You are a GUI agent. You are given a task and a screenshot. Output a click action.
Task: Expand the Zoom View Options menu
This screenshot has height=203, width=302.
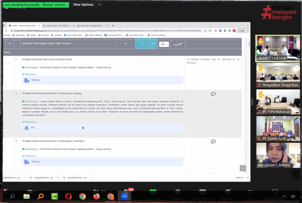click(x=88, y=5)
